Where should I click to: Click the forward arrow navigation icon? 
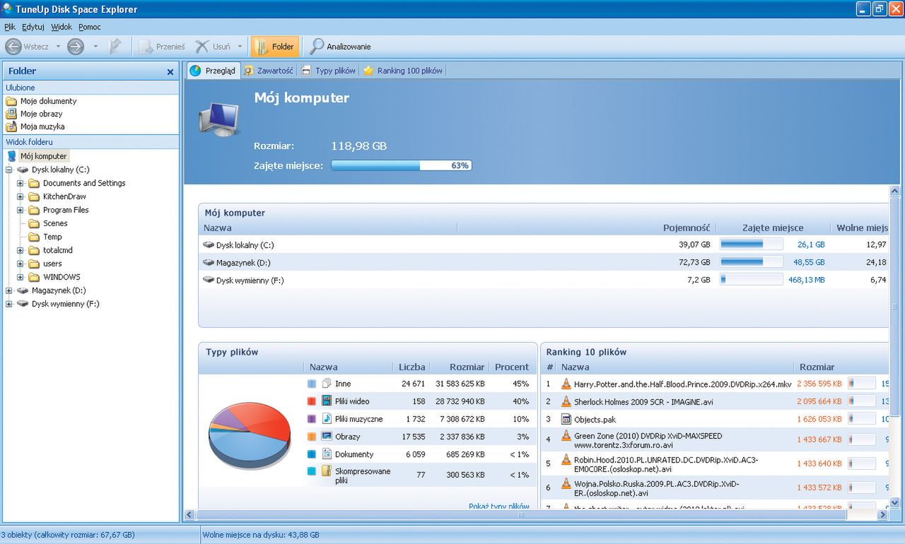tap(76, 47)
